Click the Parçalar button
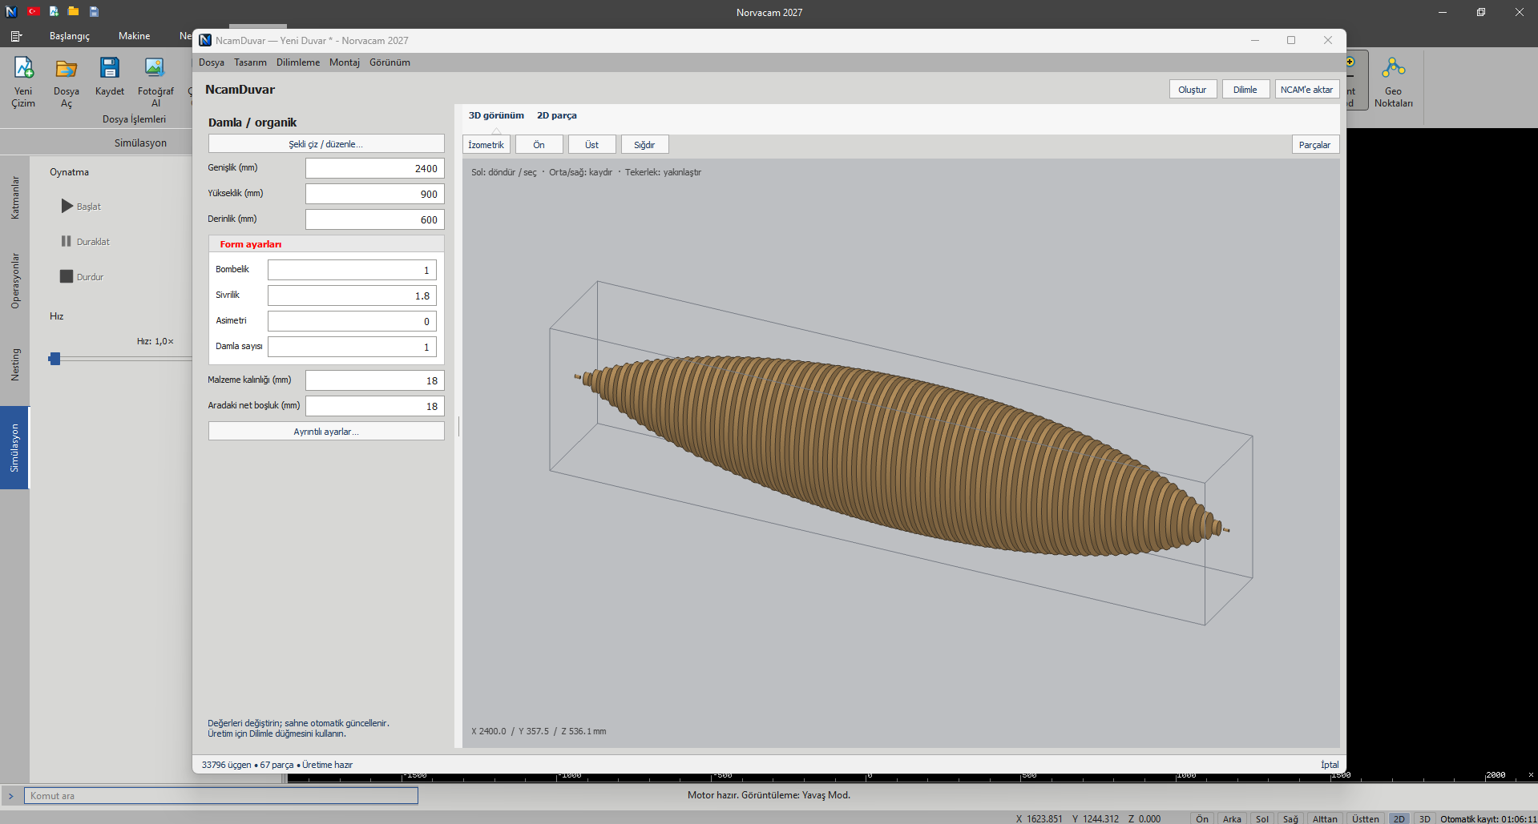Image resolution: width=1538 pixels, height=824 pixels. coord(1315,144)
